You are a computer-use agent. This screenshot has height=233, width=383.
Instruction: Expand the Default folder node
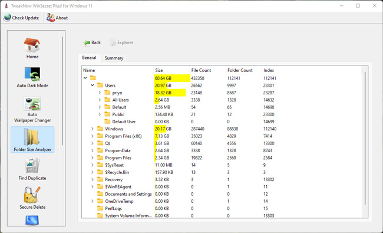tap(100, 107)
